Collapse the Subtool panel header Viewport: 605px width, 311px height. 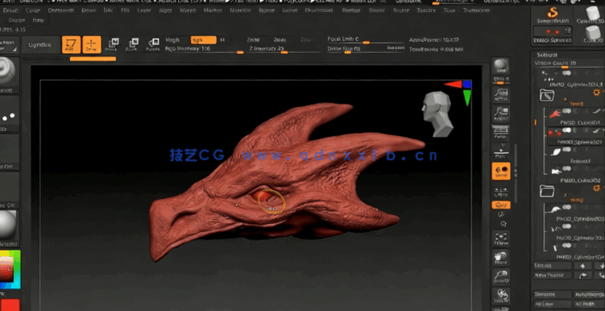point(547,55)
